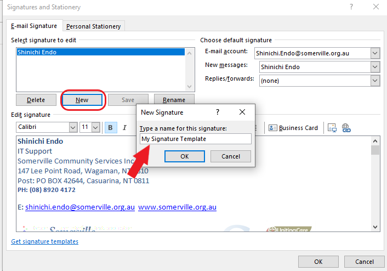Click the Post: PO BOX 42644 line
The height and width of the screenshot is (271, 387).
pyautogui.click(x=83, y=181)
